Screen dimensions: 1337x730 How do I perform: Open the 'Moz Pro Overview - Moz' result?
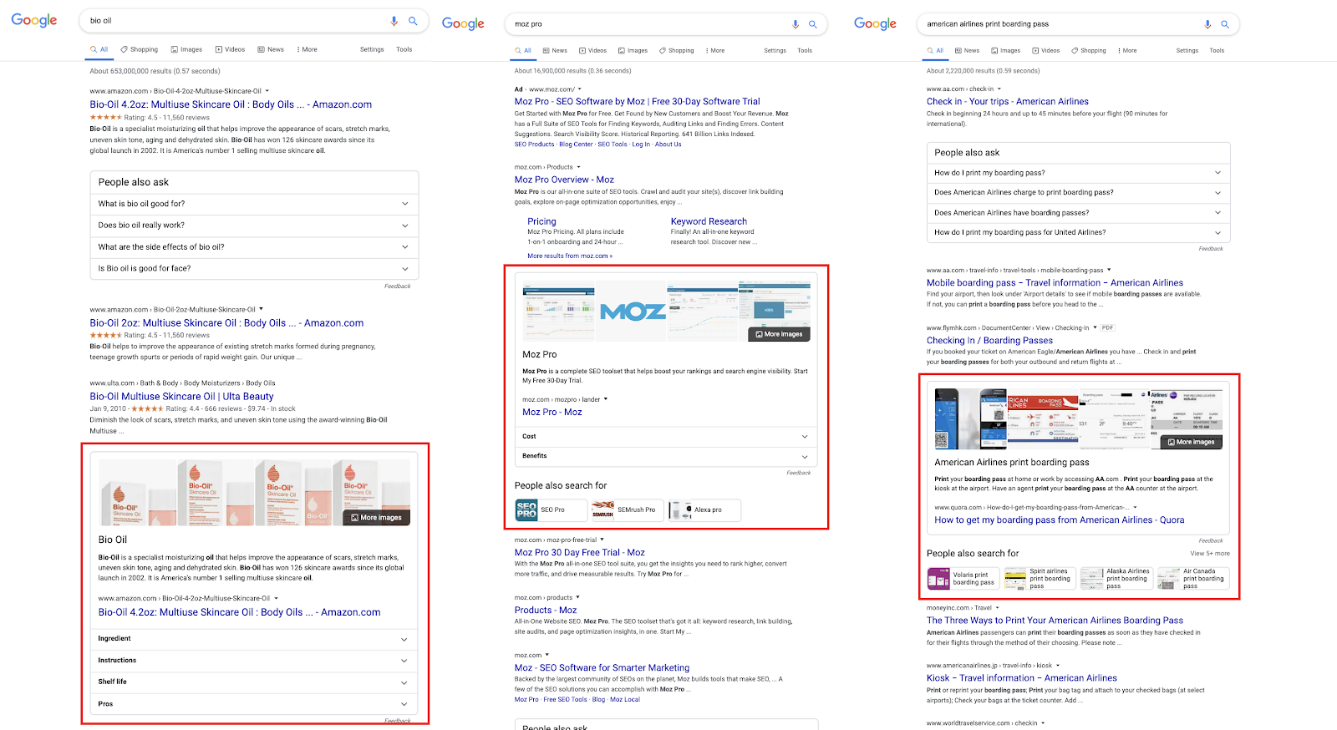pyautogui.click(x=564, y=180)
